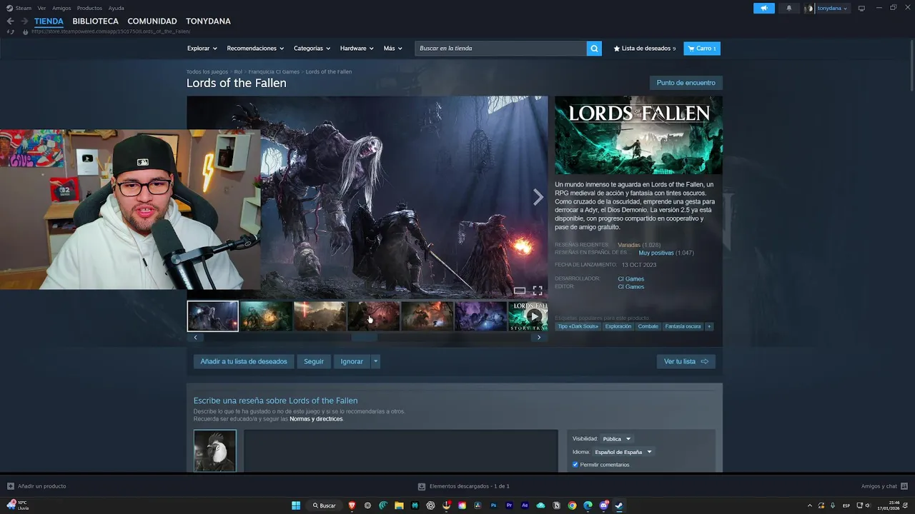
Task: Click inside the review text area
Action: pos(400,450)
